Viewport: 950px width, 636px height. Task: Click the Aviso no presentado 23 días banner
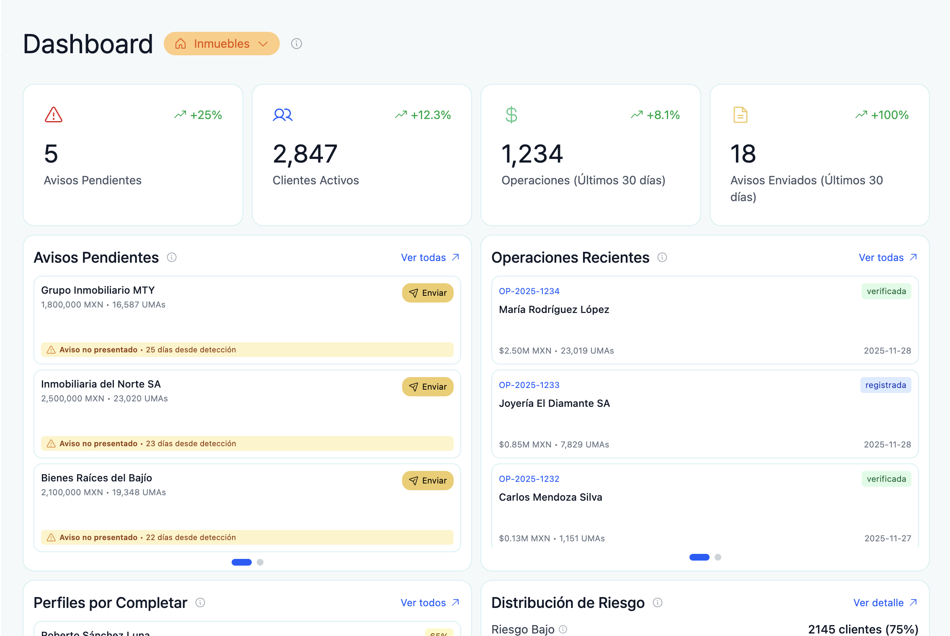247,444
